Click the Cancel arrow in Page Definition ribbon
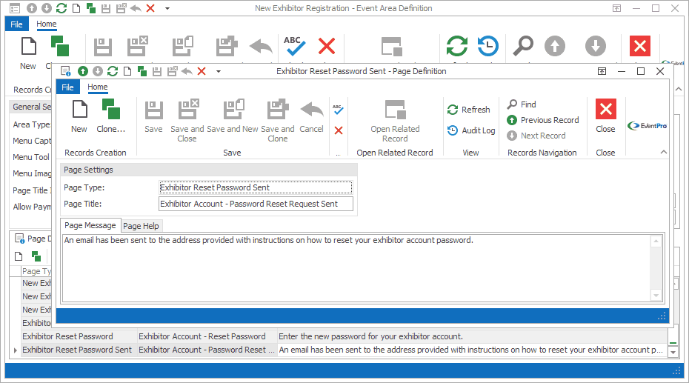The width and height of the screenshot is (689, 383). click(x=312, y=110)
